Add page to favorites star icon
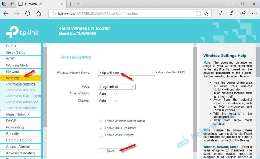The width and height of the screenshot is (260, 159). (206, 14)
